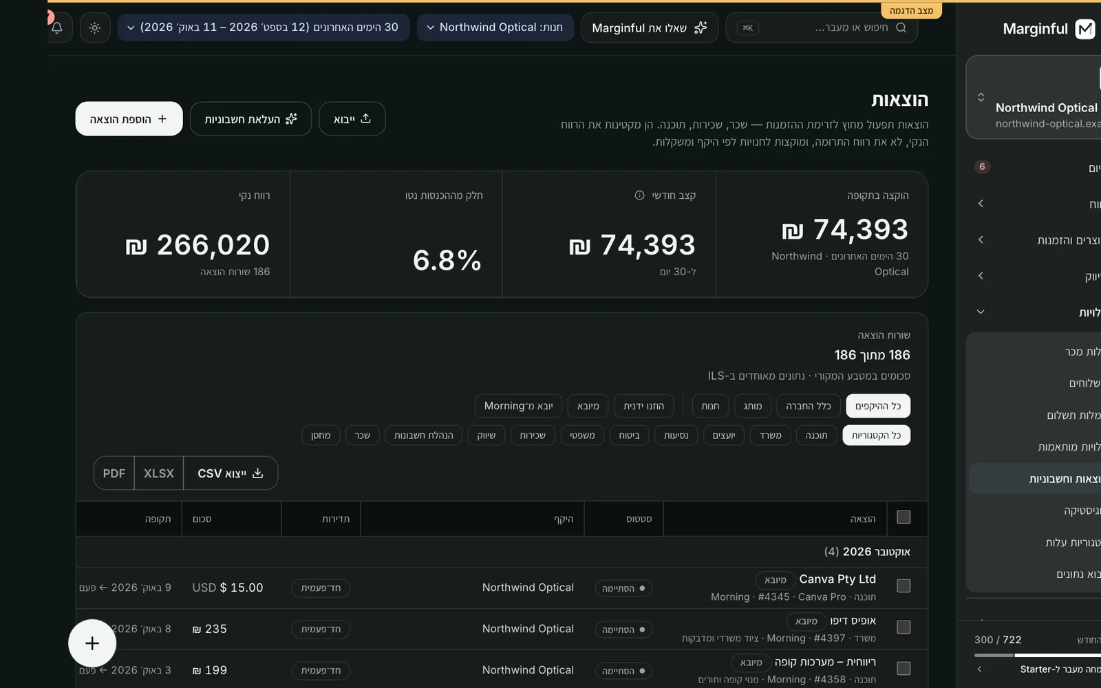Filter by תוכנה category chip
The width and height of the screenshot is (1101, 688).
tap(816, 436)
